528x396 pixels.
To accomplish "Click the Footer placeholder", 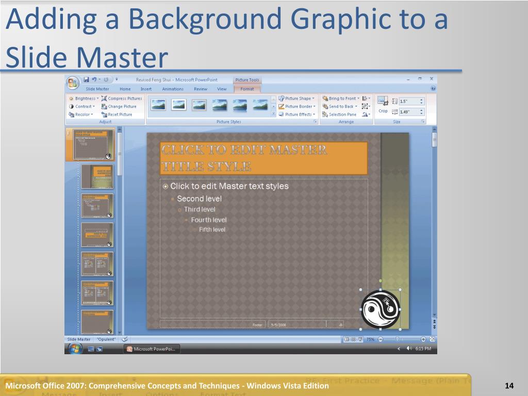I will point(212,325).
